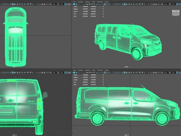Open Shading menu in the side panel
181x136 pixels.
coord(80,70)
